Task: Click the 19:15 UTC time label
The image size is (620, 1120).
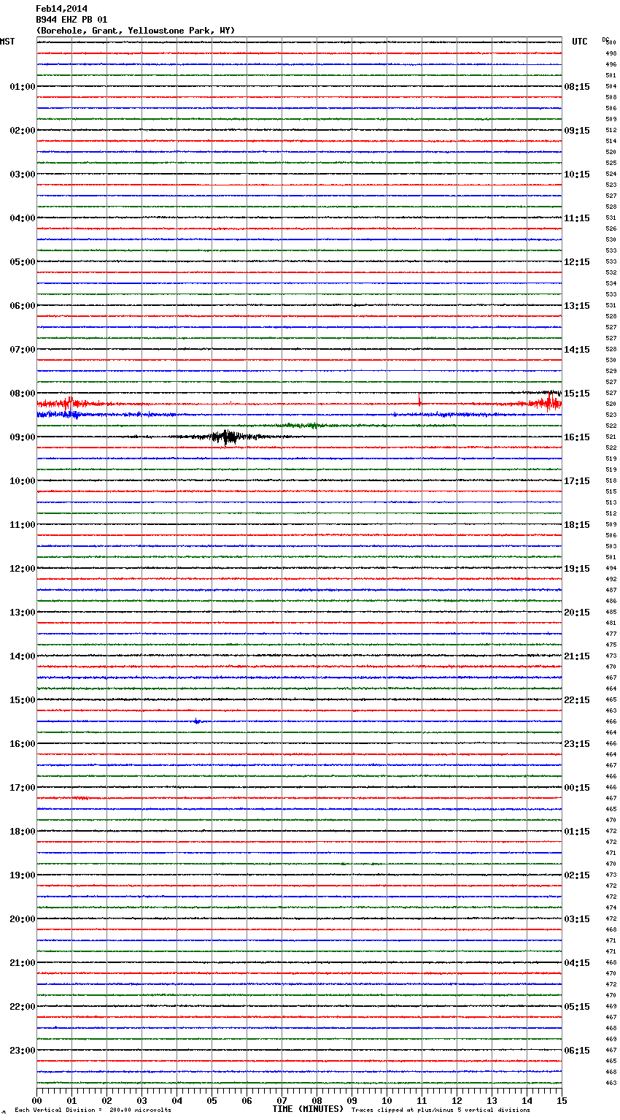Action: [x=577, y=569]
